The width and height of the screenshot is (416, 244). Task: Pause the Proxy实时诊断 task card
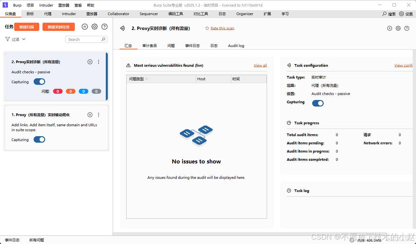click(90, 62)
